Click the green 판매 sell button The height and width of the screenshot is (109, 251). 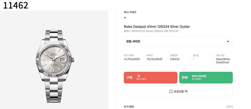[206, 78]
